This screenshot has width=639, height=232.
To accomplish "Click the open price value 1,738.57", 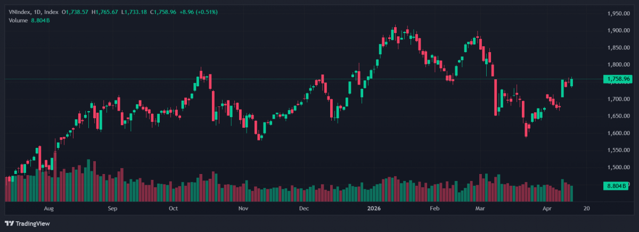I will coord(77,12).
